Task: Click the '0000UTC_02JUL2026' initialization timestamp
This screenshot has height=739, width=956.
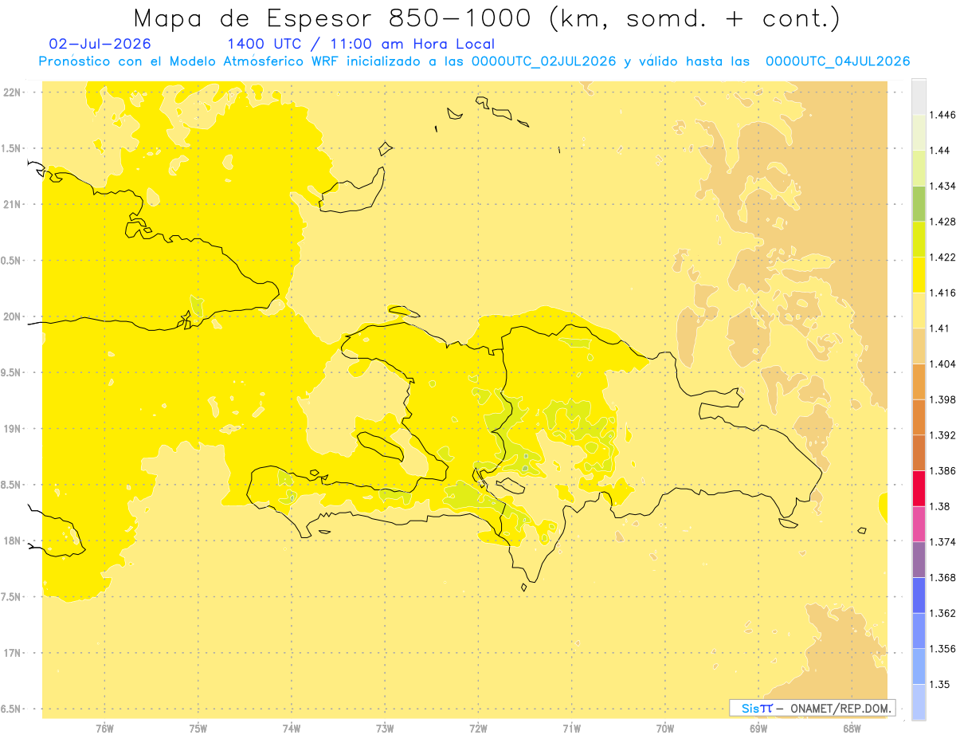Action: [x=546, y=61]
